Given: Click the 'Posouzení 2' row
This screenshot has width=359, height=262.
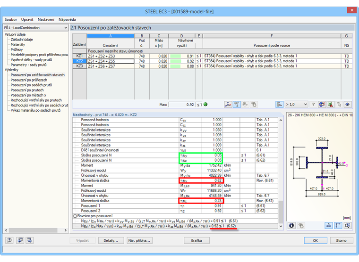Looking at the screenshot, I should [x=175, y=211].
